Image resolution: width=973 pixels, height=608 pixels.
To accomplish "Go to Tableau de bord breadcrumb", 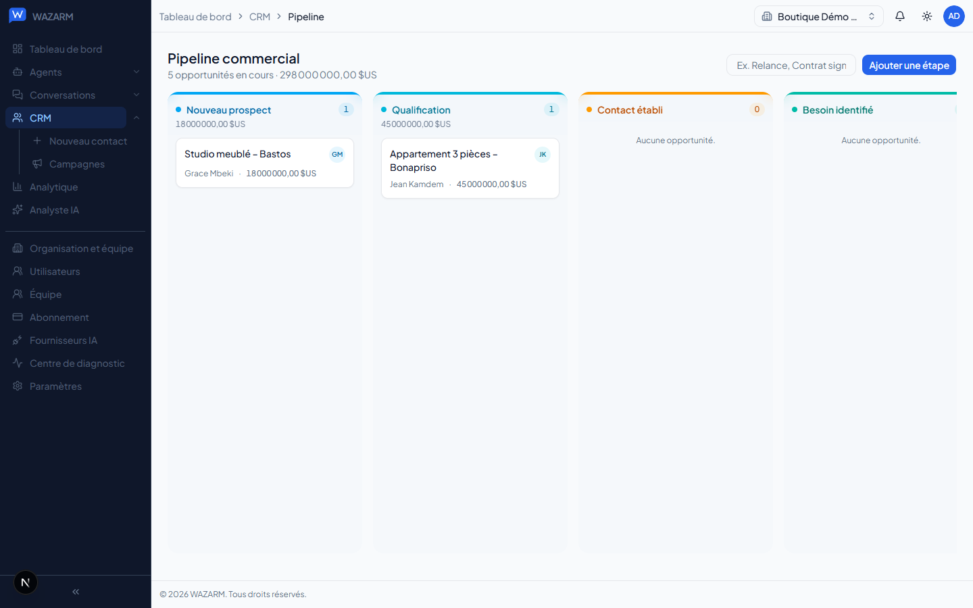I will tap(195, 17).
